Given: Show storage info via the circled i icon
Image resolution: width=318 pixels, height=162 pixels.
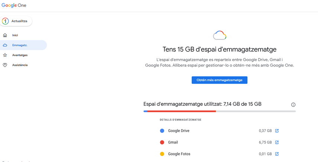Looking at the screenshot, I should click(293, 105).
